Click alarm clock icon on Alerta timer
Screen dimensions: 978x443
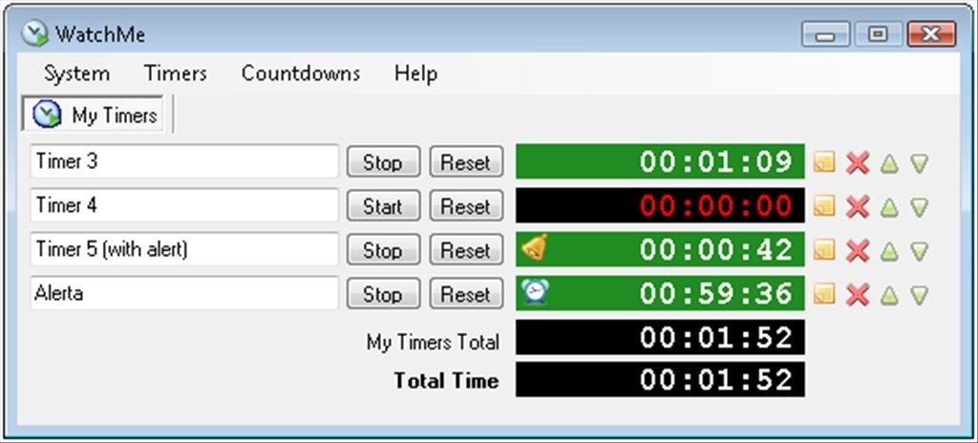click(x=535, y=292)
